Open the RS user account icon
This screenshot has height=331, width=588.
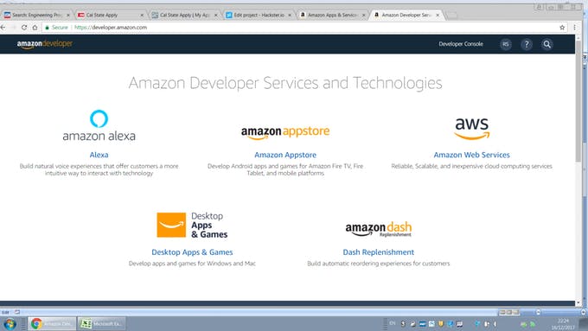coord(506,44)
